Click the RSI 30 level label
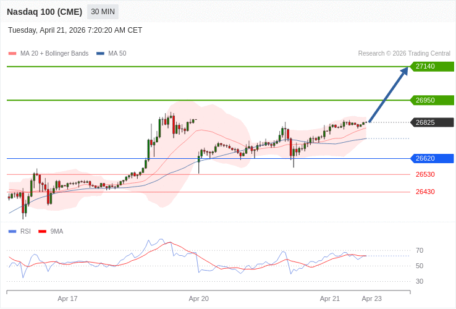 (x=420, y=281)
